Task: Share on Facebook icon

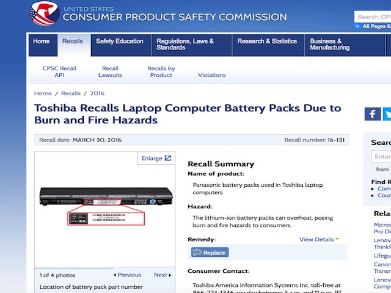Action: point(372,114)
